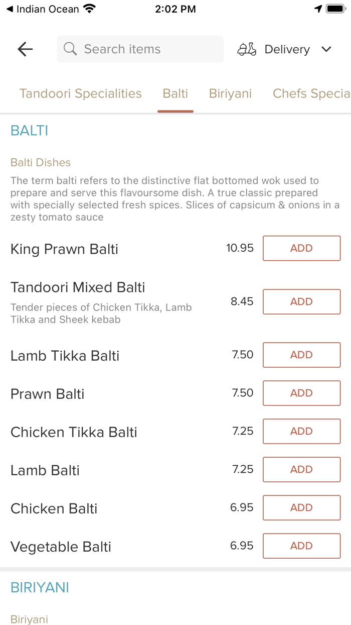Tap the Indian Ocean back-to-app arrow

[x=10, y=9]
